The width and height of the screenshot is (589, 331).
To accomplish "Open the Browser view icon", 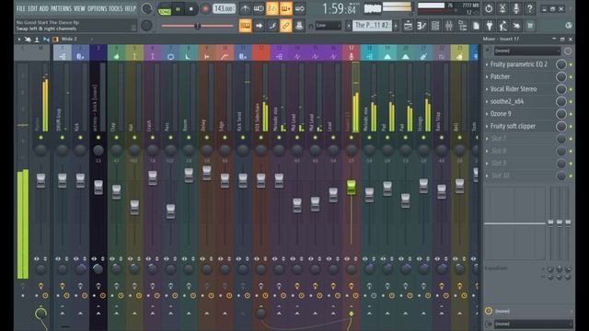I will (462, 26).
